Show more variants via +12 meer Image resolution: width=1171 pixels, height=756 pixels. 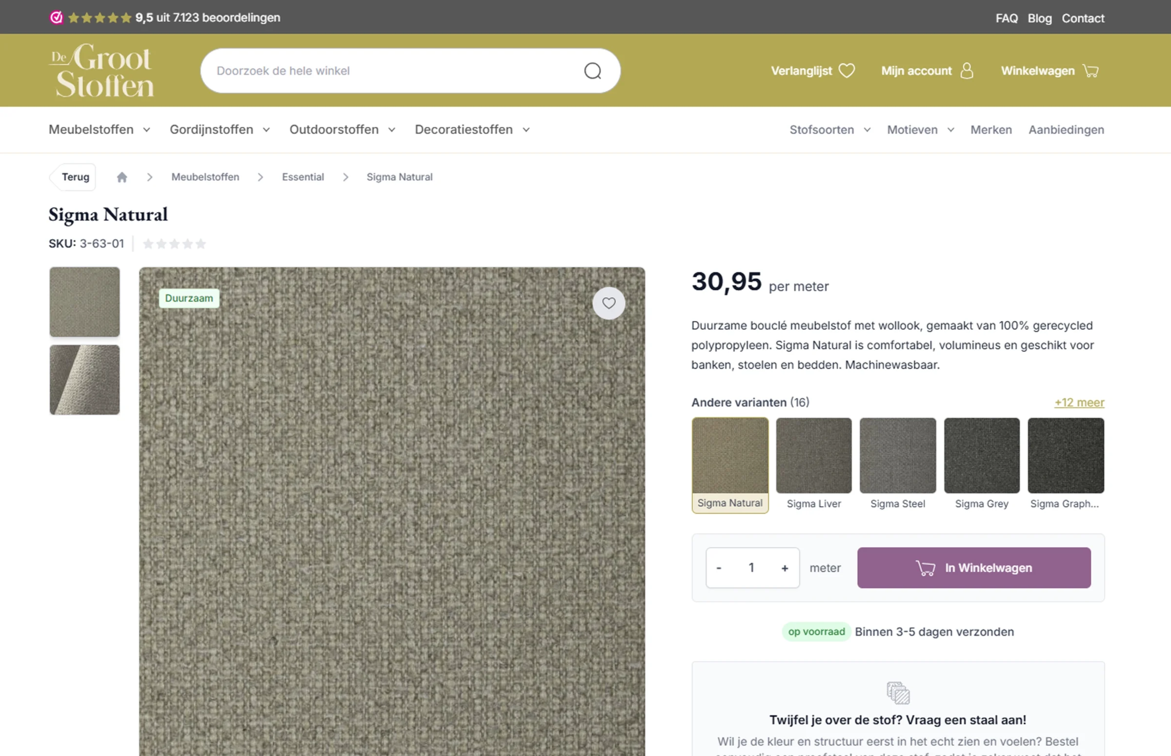[x=1079, y=403]
